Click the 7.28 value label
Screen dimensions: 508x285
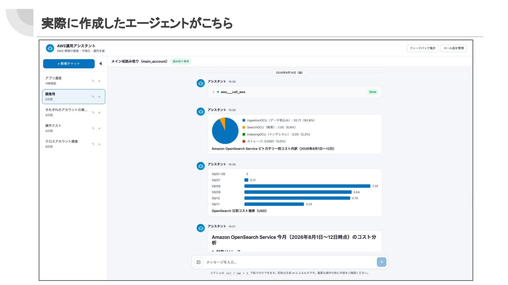point(375,186)
